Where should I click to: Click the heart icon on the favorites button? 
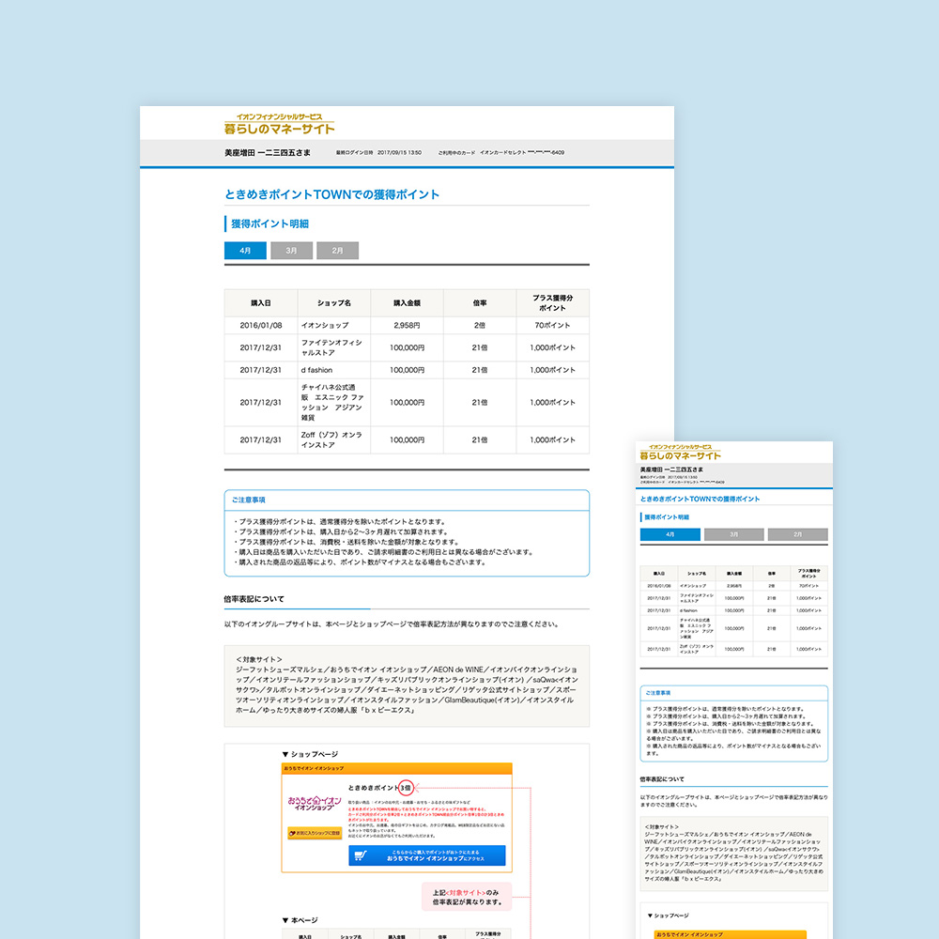coord(293,832)
